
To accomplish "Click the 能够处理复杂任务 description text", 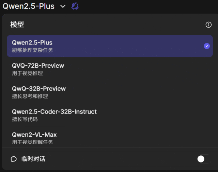I will (x=32, y=50).
